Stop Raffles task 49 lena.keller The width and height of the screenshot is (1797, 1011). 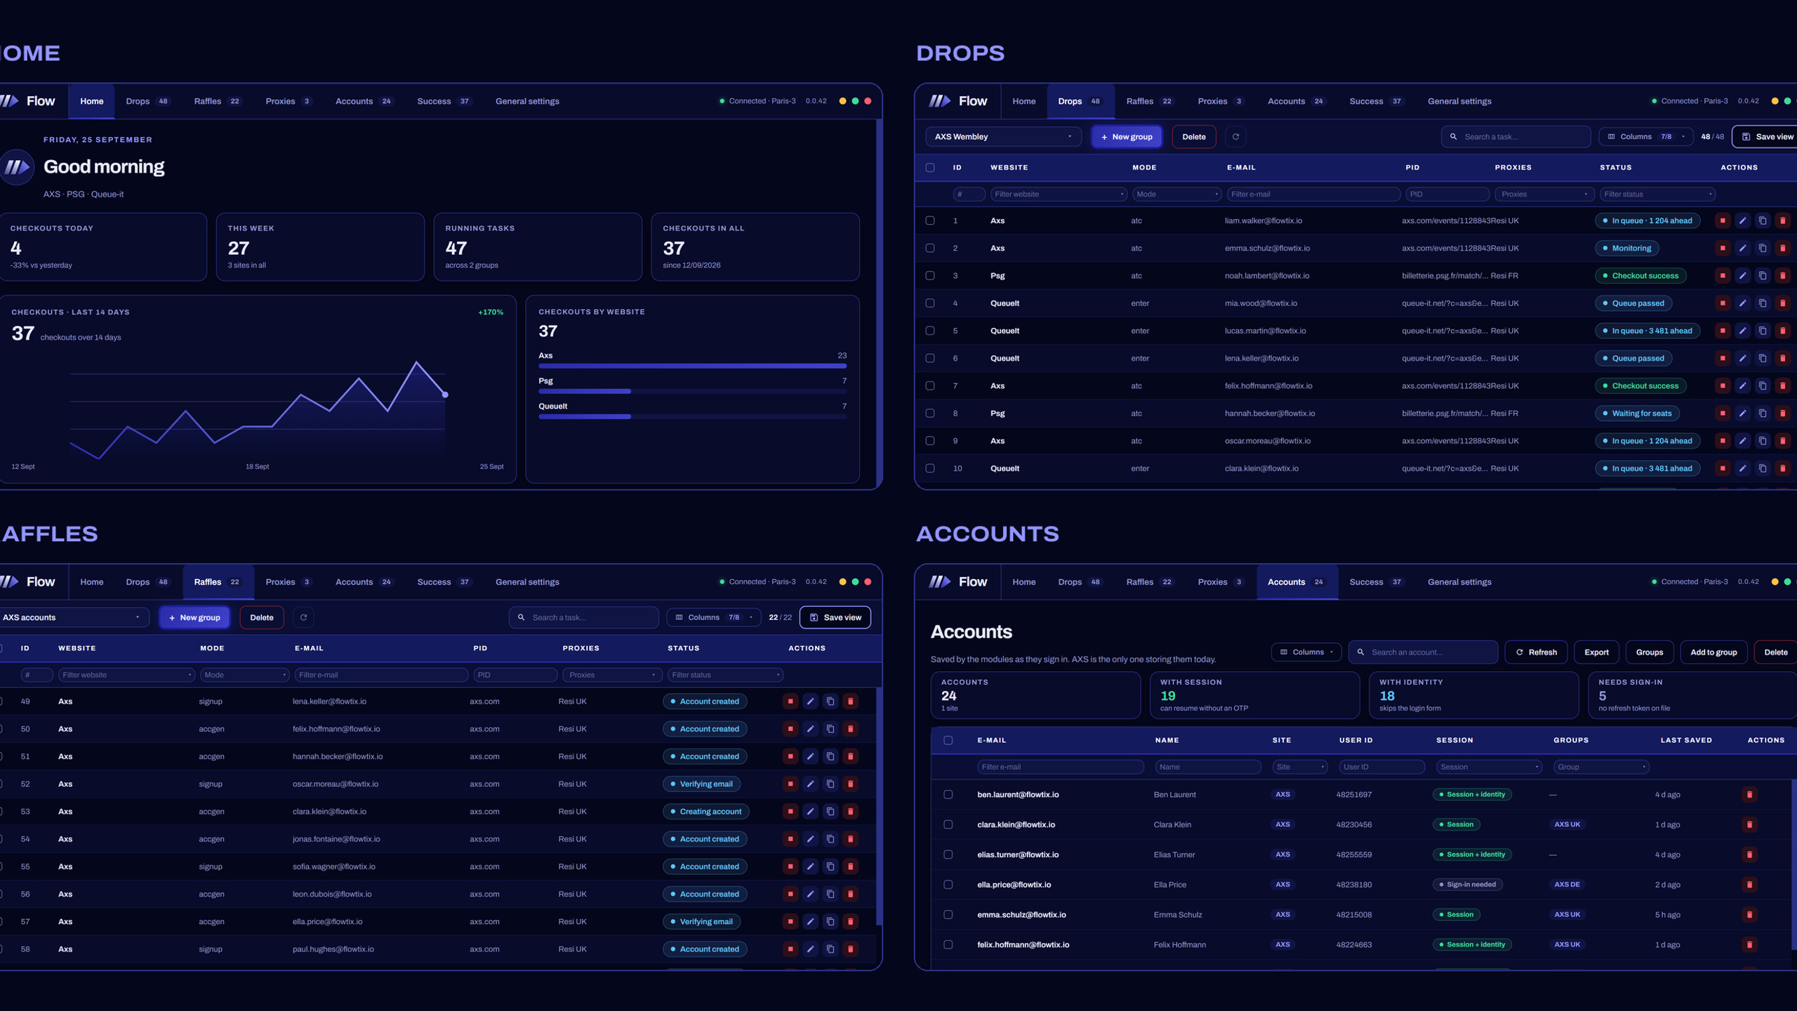point(790,701)
